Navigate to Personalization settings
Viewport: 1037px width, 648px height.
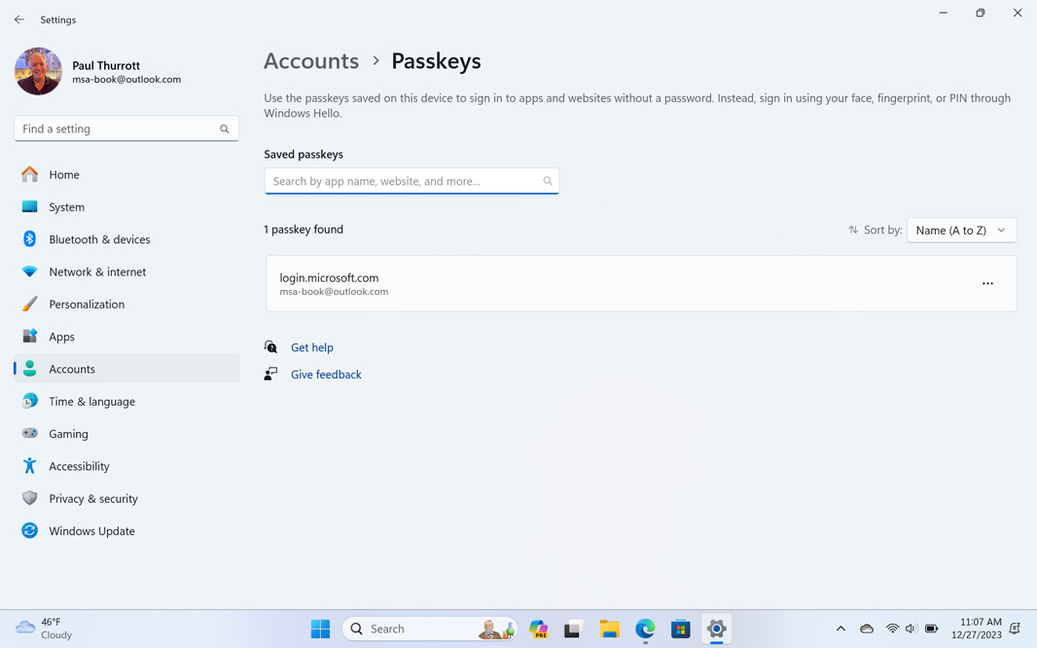coord(87,305)
